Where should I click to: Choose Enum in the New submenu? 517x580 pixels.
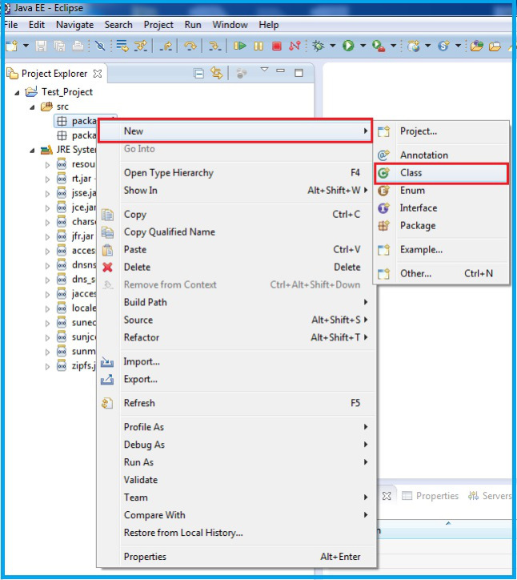coord(441,191)
